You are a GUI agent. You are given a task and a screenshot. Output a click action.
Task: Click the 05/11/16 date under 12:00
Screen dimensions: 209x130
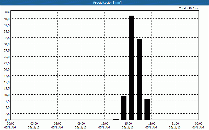tap(104, 127)
